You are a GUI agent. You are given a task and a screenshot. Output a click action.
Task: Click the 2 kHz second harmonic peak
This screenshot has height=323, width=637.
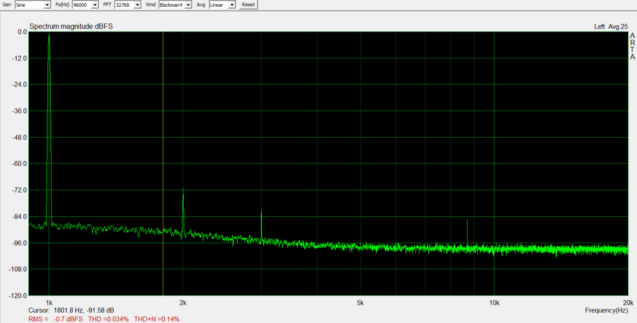pos(183,212)
